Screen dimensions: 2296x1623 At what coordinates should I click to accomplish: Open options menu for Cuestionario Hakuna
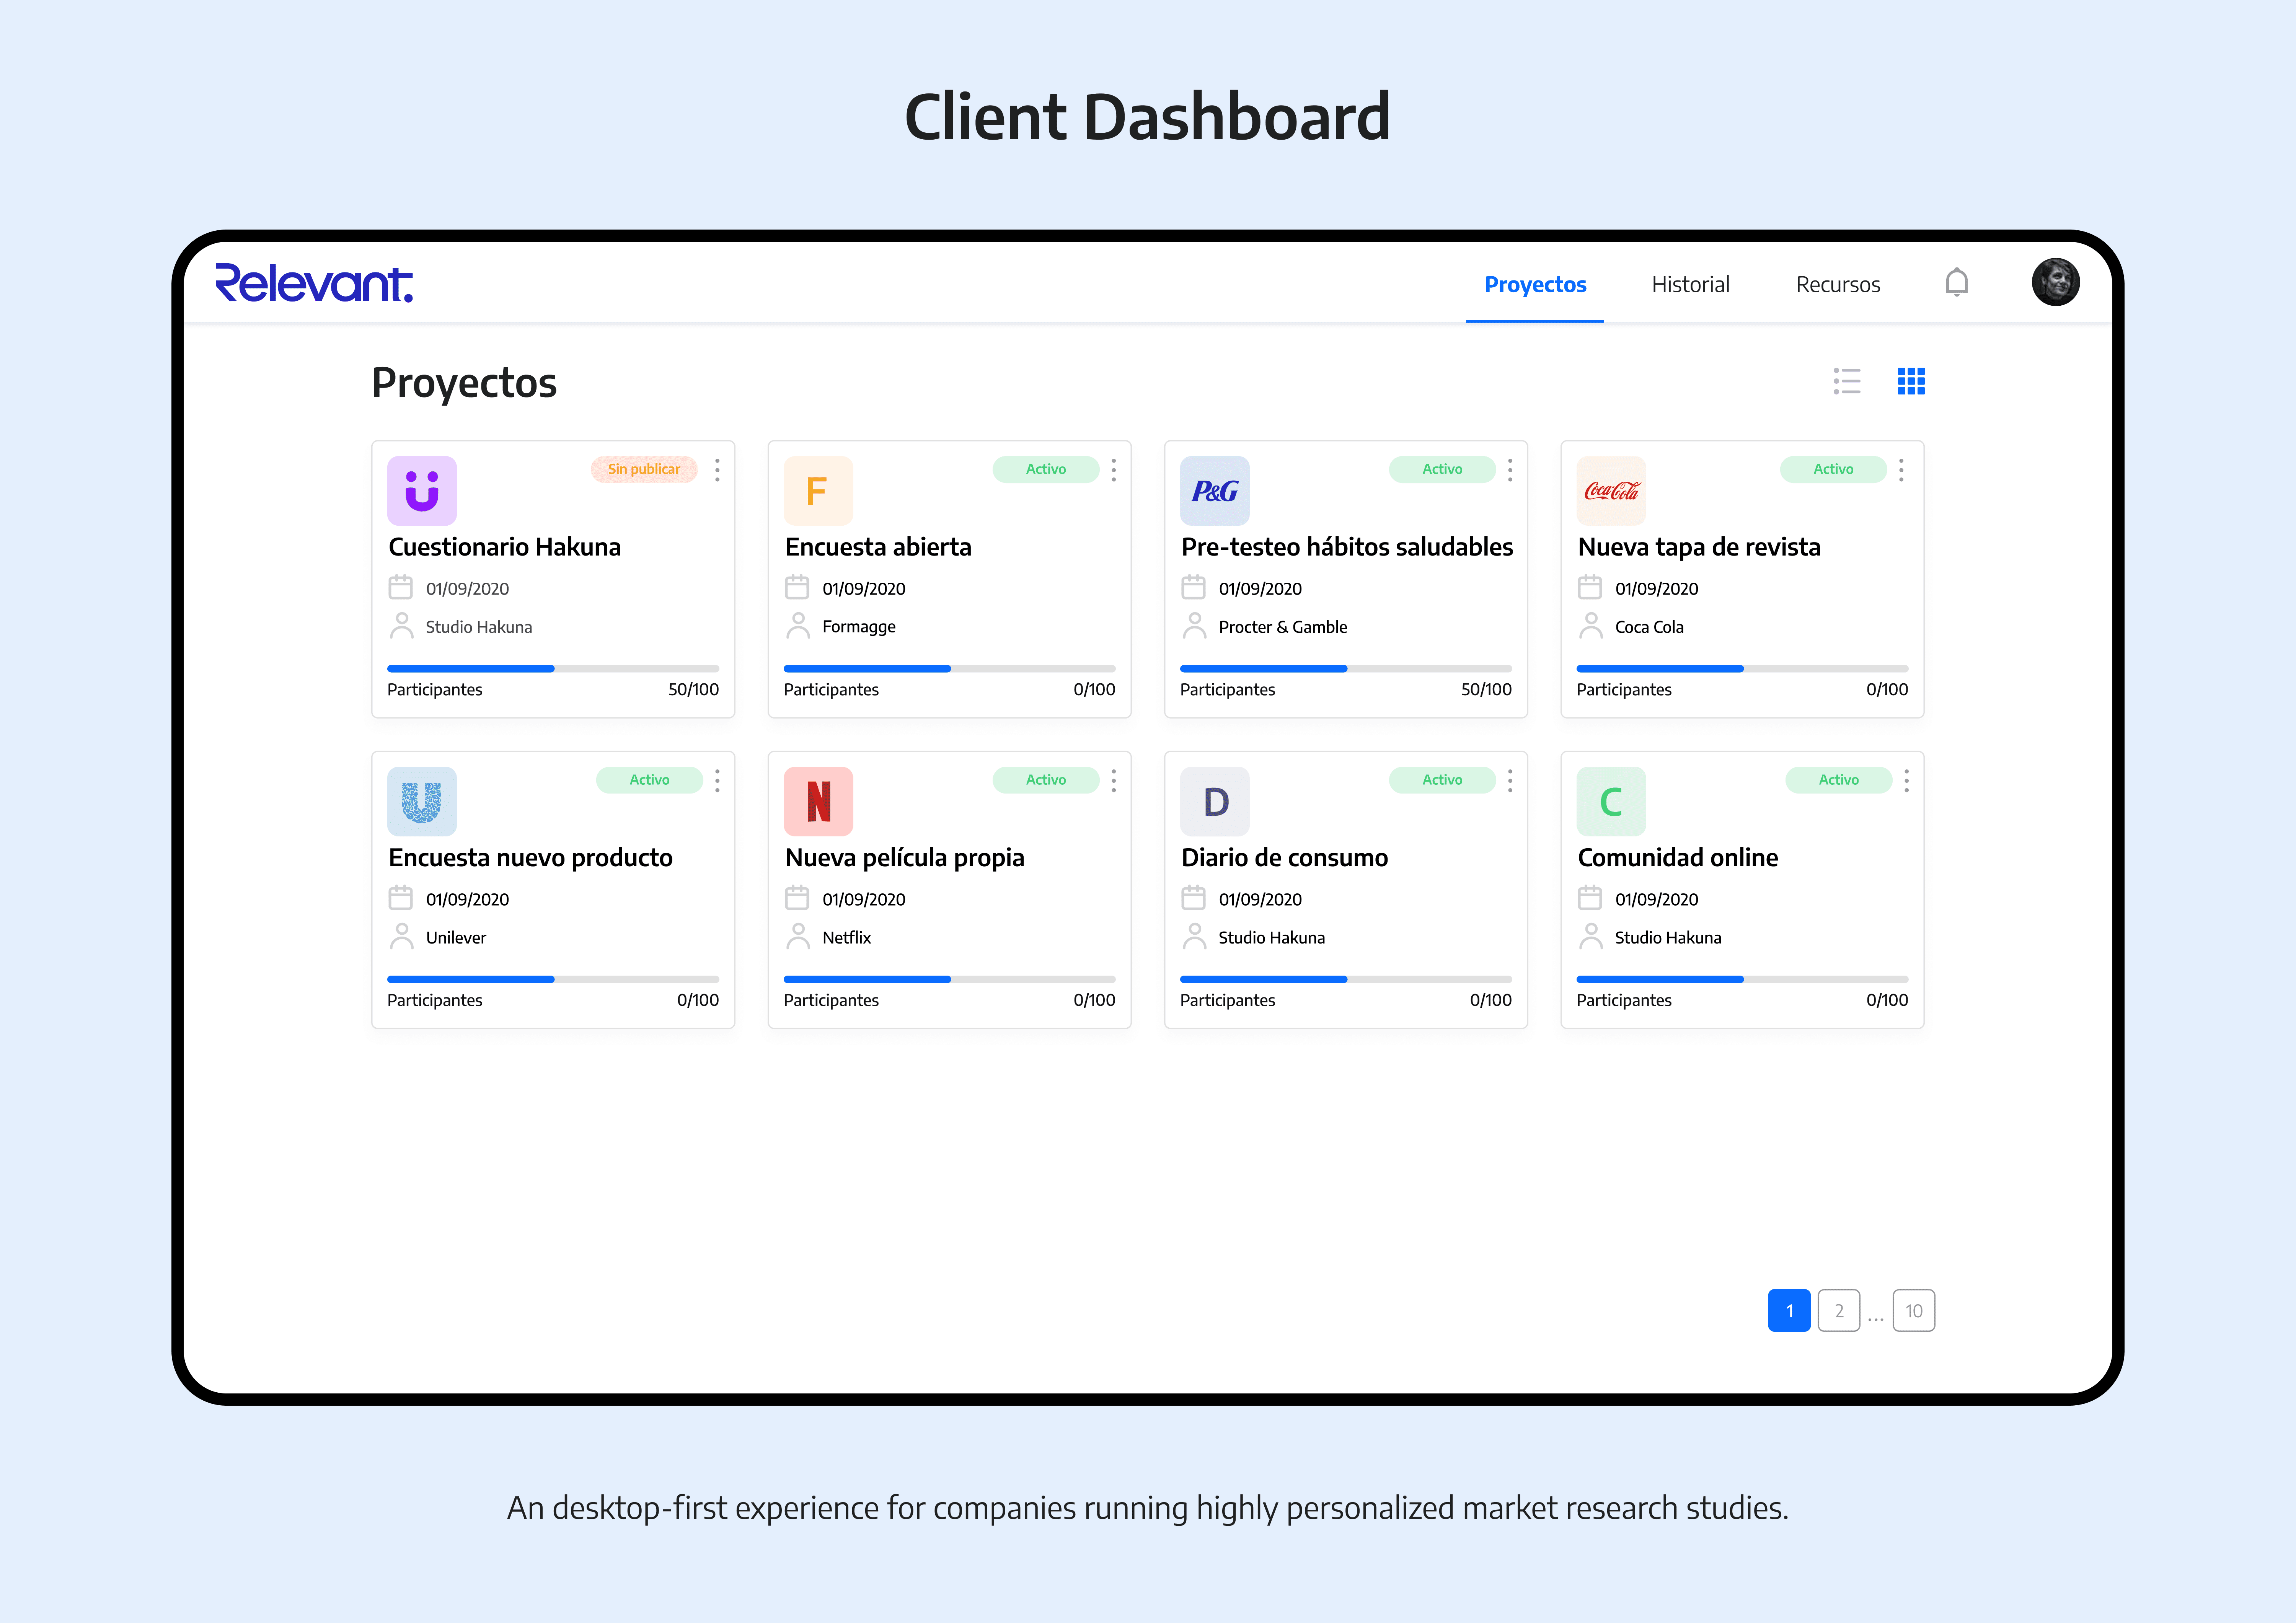pyautogui.click(x=717, y=470)
